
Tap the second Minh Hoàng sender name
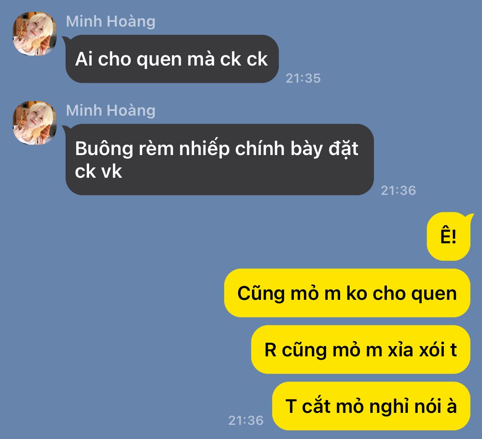pyautogui.click(x=111, y=110)
